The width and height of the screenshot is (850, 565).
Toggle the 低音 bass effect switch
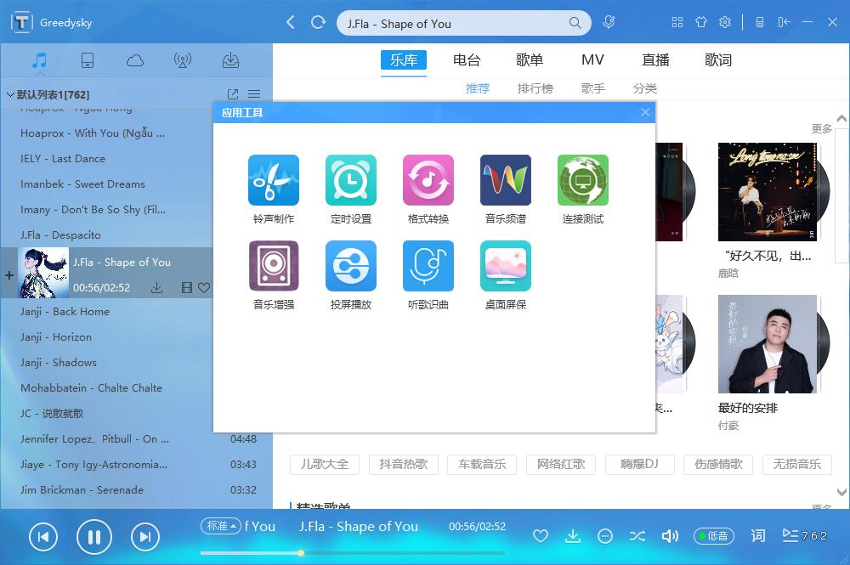pyautogui.click(x=712, y=536)
